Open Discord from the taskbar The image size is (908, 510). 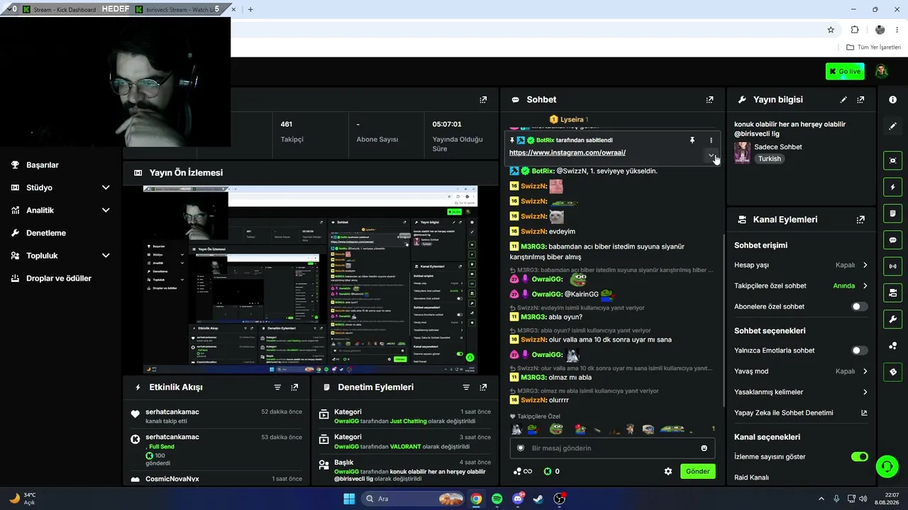pyautogui.click(x=518, y=499)
